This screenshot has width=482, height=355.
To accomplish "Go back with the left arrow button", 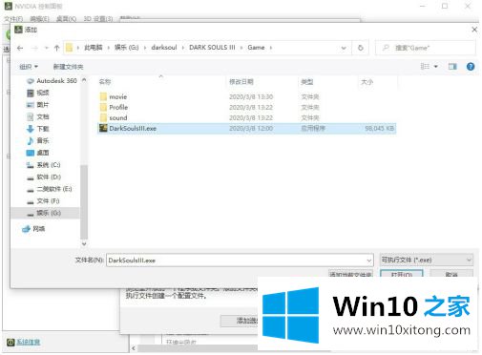I will [20, 48].
